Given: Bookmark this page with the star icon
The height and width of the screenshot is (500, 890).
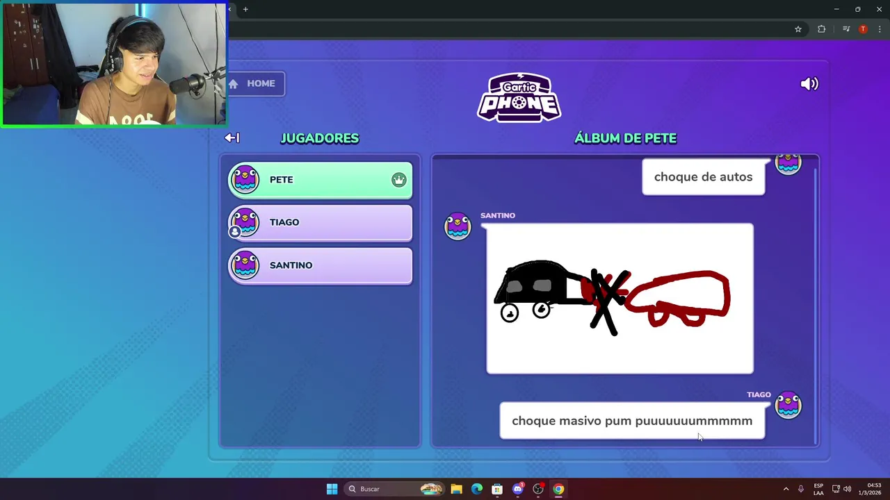Looking at the screenshot, I should [798, 29].
